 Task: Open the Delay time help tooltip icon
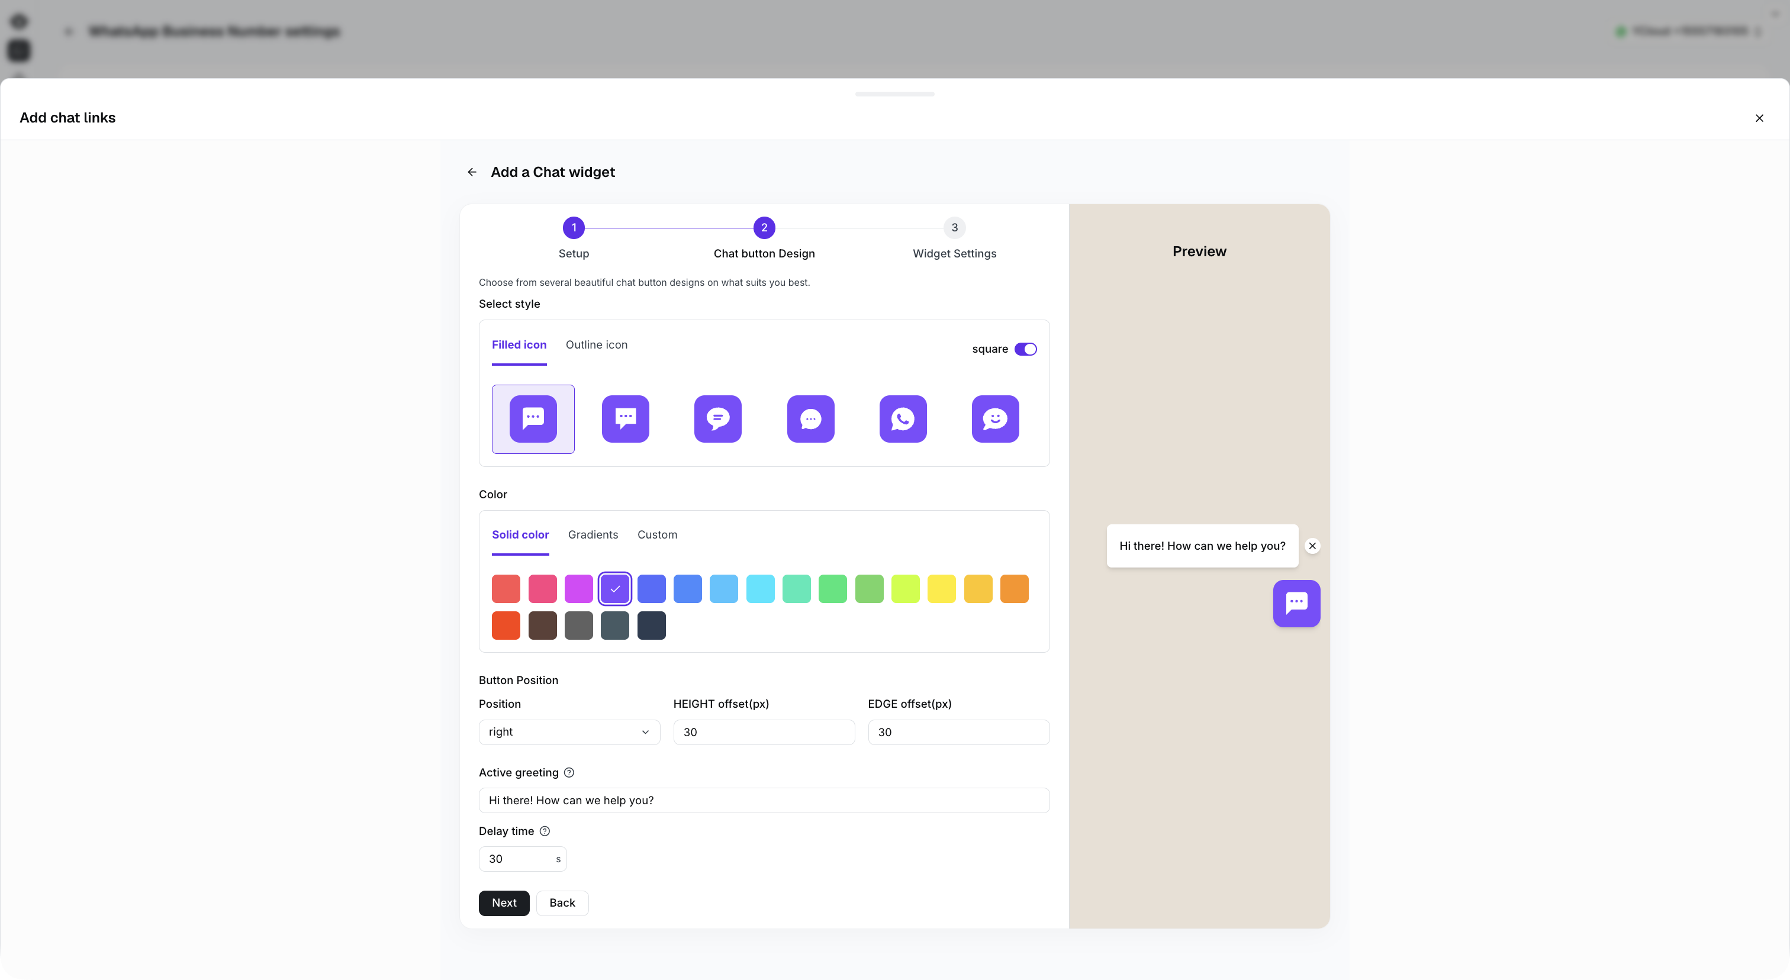[545, 831]
